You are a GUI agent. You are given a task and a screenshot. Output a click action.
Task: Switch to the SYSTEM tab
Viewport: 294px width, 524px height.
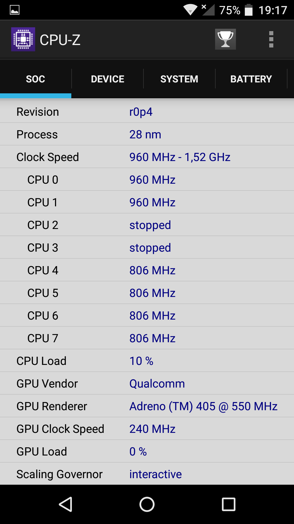[179, 79]
